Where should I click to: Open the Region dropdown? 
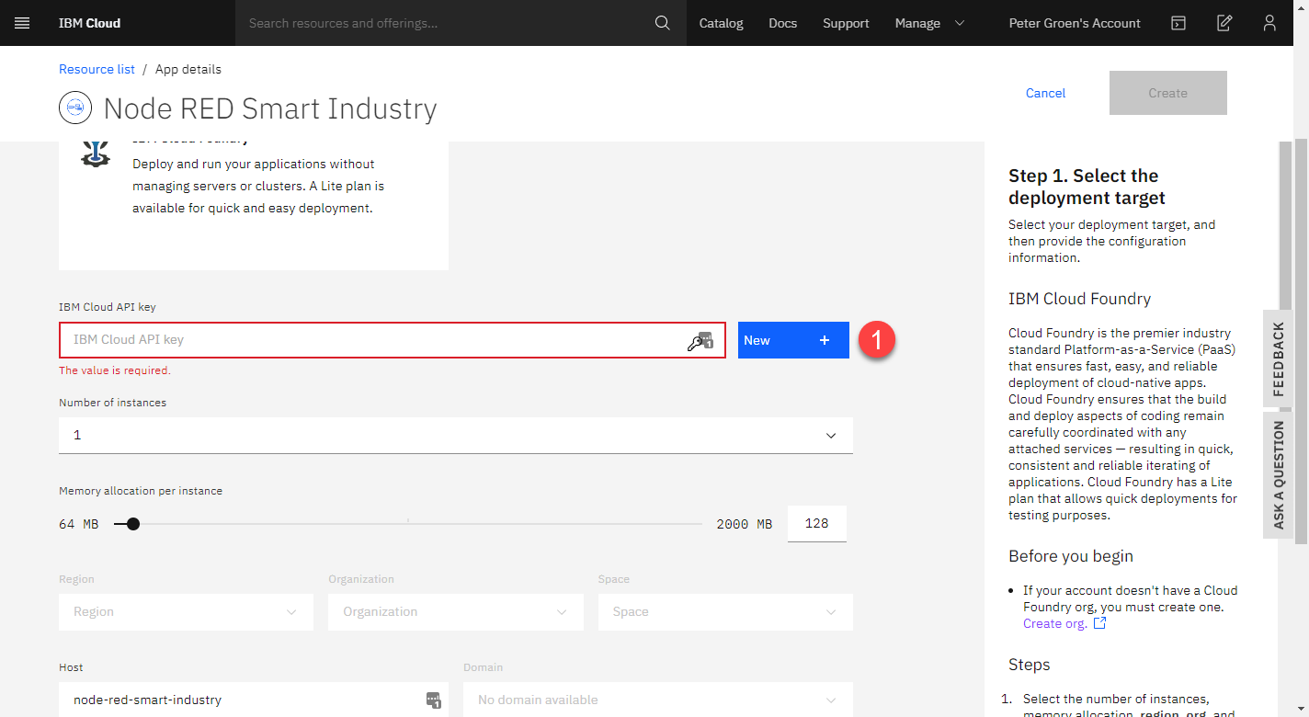click(186, 612)
